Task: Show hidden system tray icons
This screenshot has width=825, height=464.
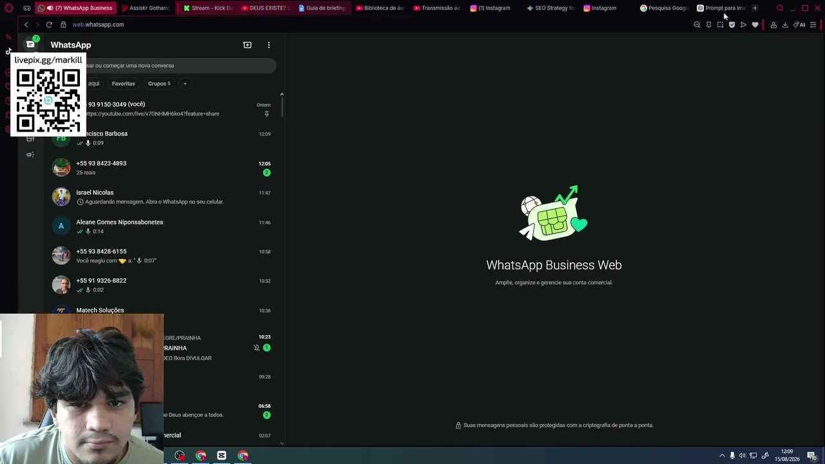Action: point(722,456)
